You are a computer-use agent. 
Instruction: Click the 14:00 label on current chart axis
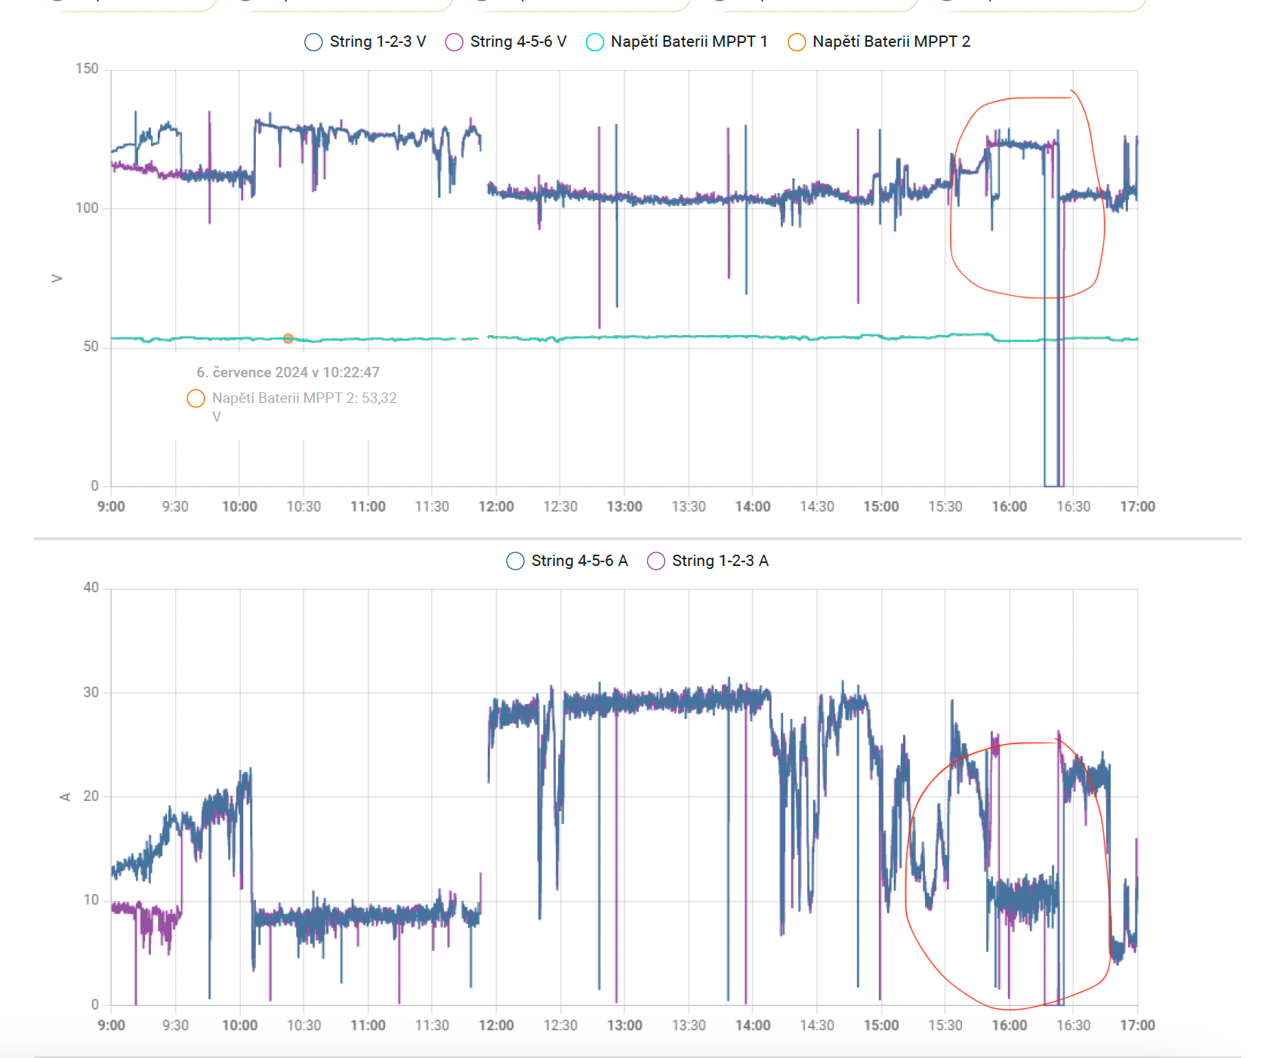point(753,1026)
